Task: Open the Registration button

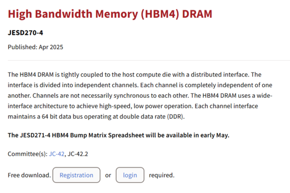Action: (77, 175)
